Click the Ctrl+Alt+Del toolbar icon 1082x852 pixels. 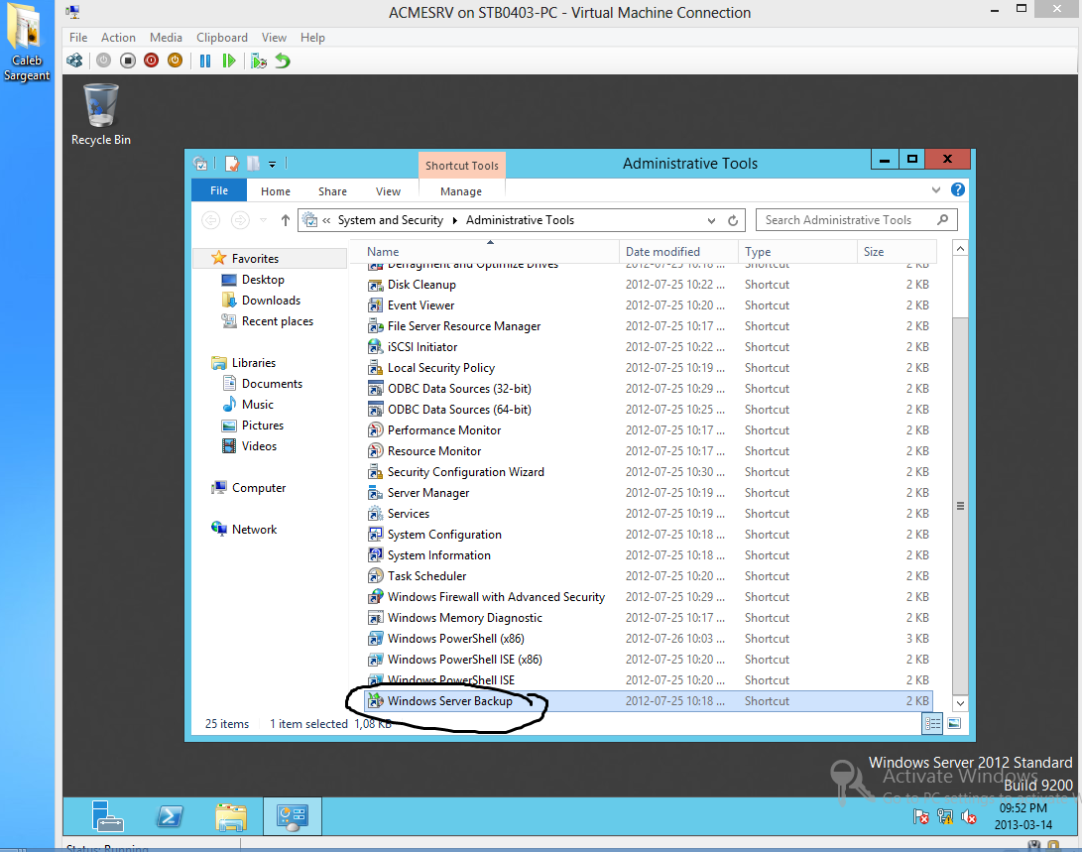74,61
